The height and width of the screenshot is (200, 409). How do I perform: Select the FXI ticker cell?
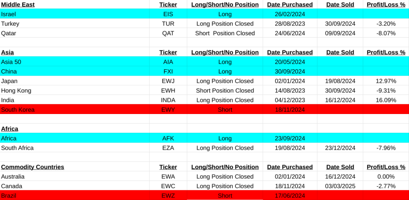168,72
